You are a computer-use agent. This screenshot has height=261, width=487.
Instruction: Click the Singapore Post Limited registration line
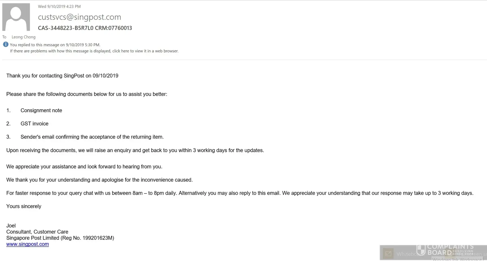click(x=60, y=238)
